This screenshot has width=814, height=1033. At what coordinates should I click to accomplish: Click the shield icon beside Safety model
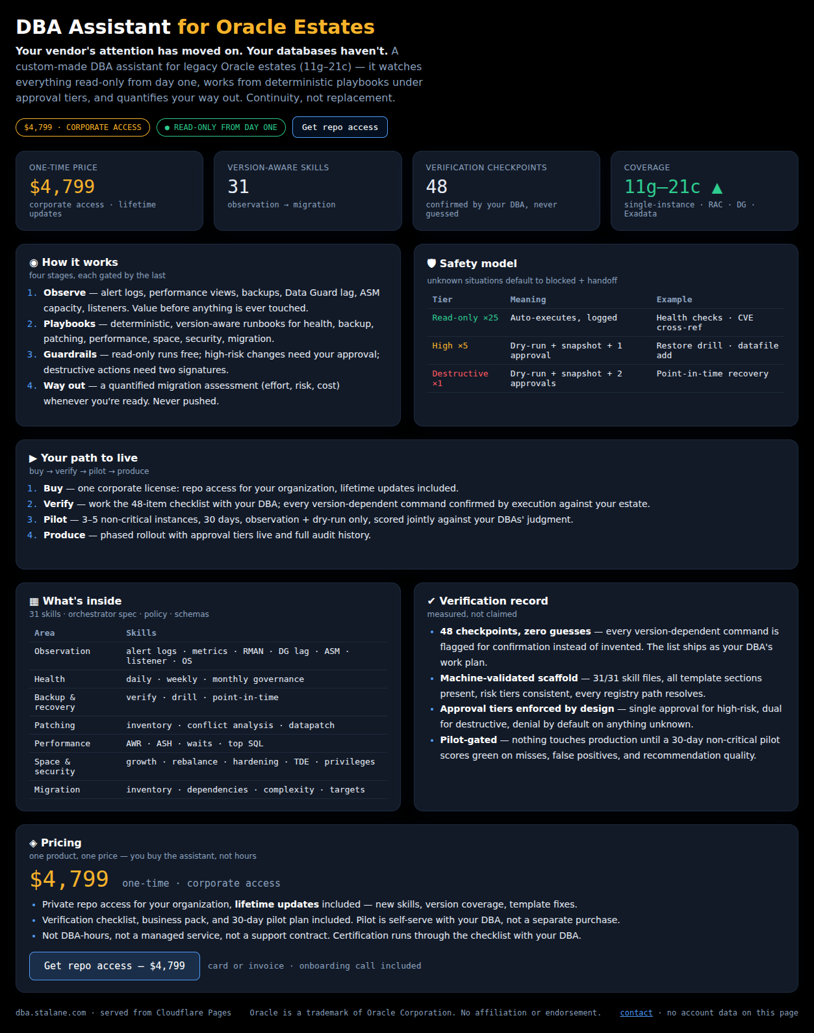tap(431, 263)
